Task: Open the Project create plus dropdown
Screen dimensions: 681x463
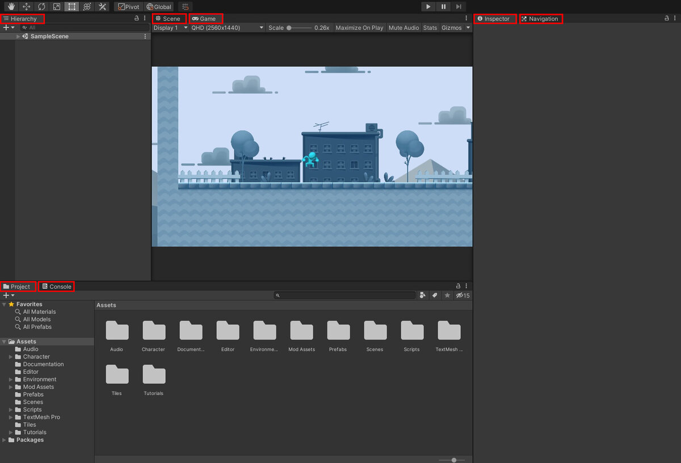Action: 9,295
